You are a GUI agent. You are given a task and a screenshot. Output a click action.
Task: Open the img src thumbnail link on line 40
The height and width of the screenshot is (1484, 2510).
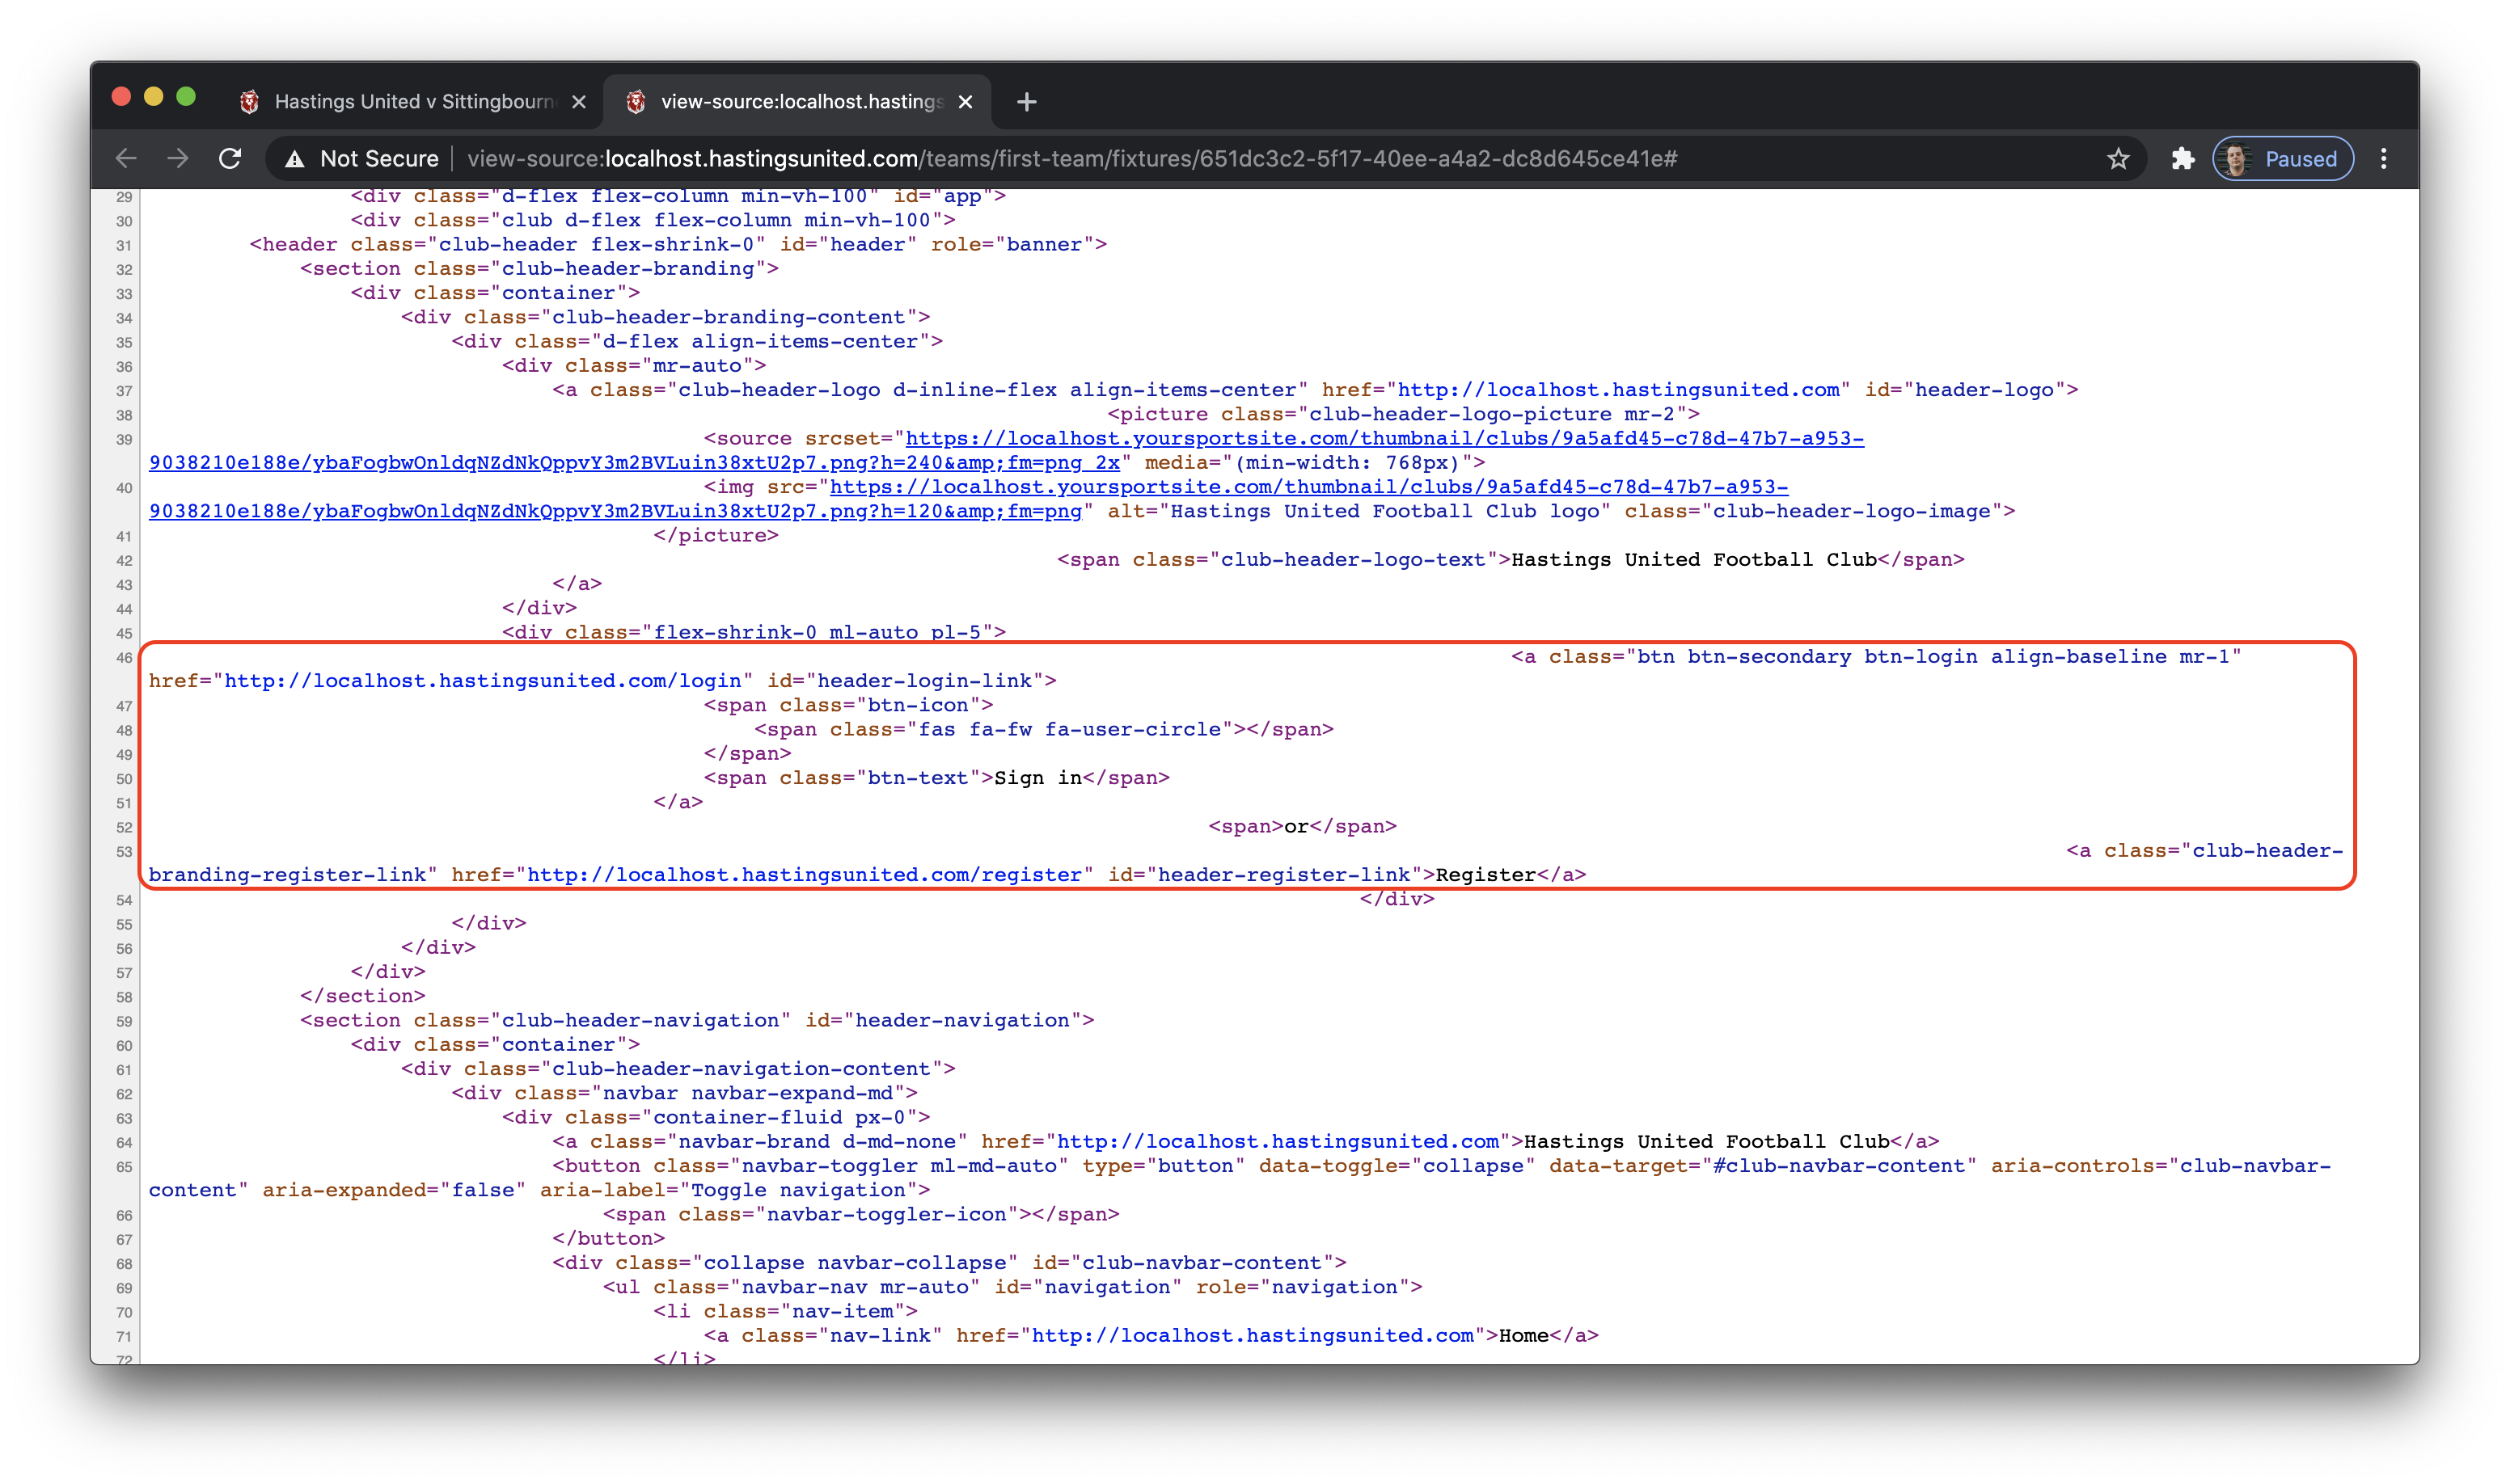[1309, 487]
